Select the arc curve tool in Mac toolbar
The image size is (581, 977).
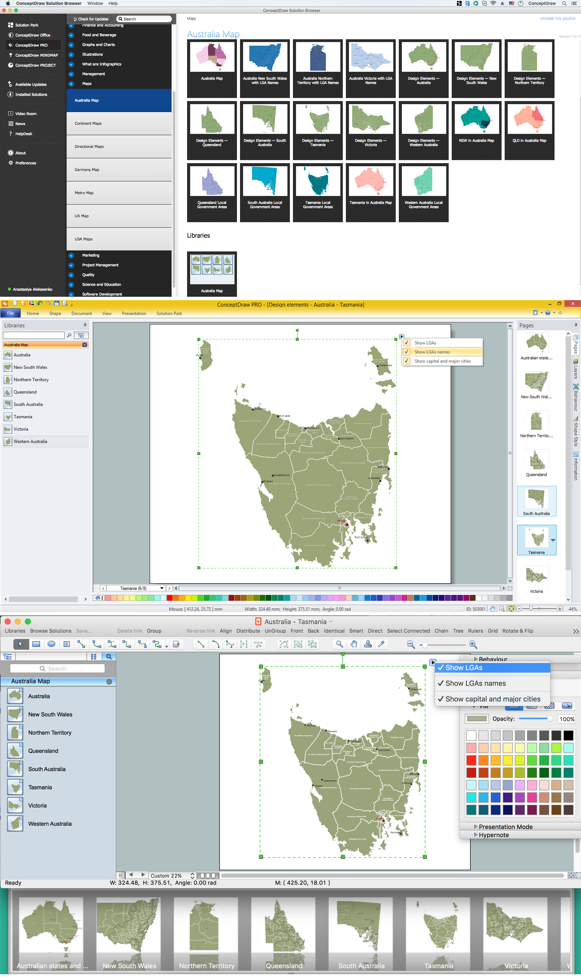215,644
